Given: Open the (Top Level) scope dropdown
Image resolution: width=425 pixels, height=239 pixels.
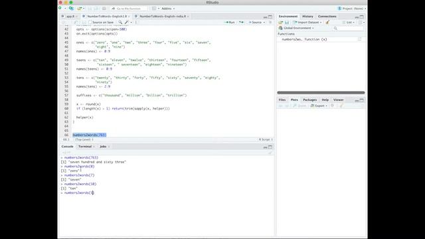Looking at the screenshot, I should 84,139.
